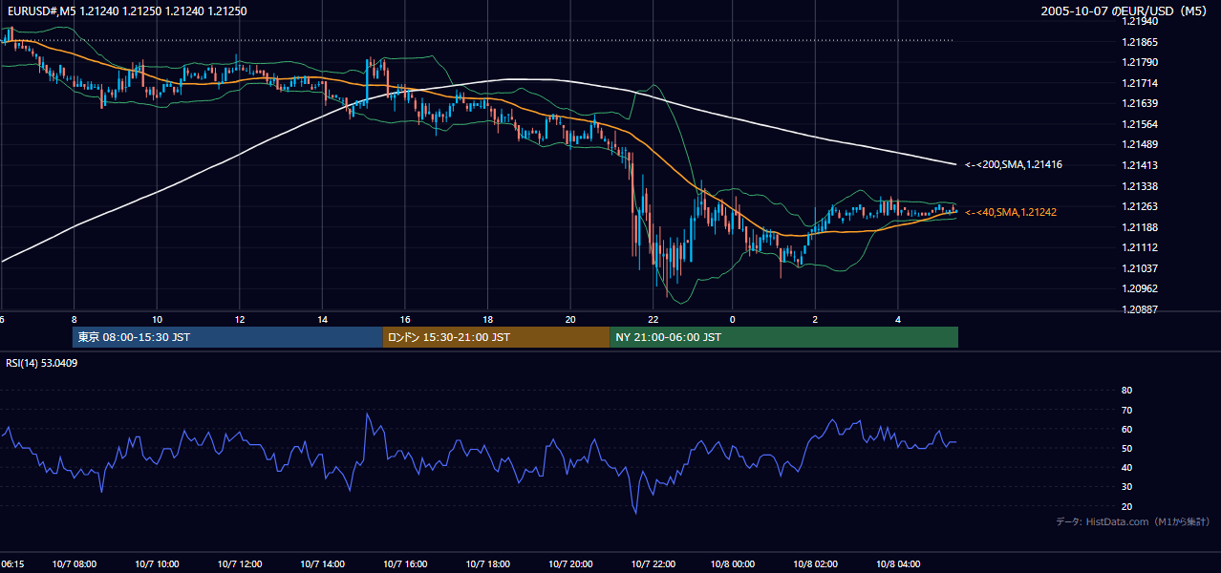
Task: Click hour label 16 under the price chart
Action: click(x=405, y=319)
